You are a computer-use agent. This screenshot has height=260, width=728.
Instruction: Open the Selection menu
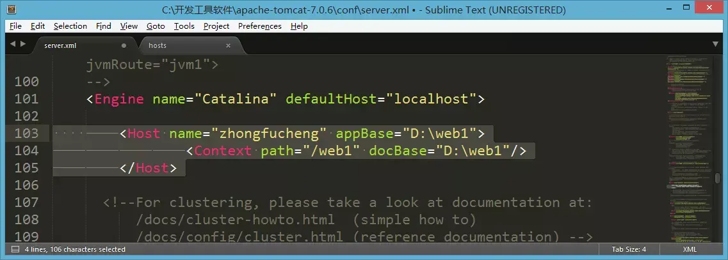tap(70, 26)
